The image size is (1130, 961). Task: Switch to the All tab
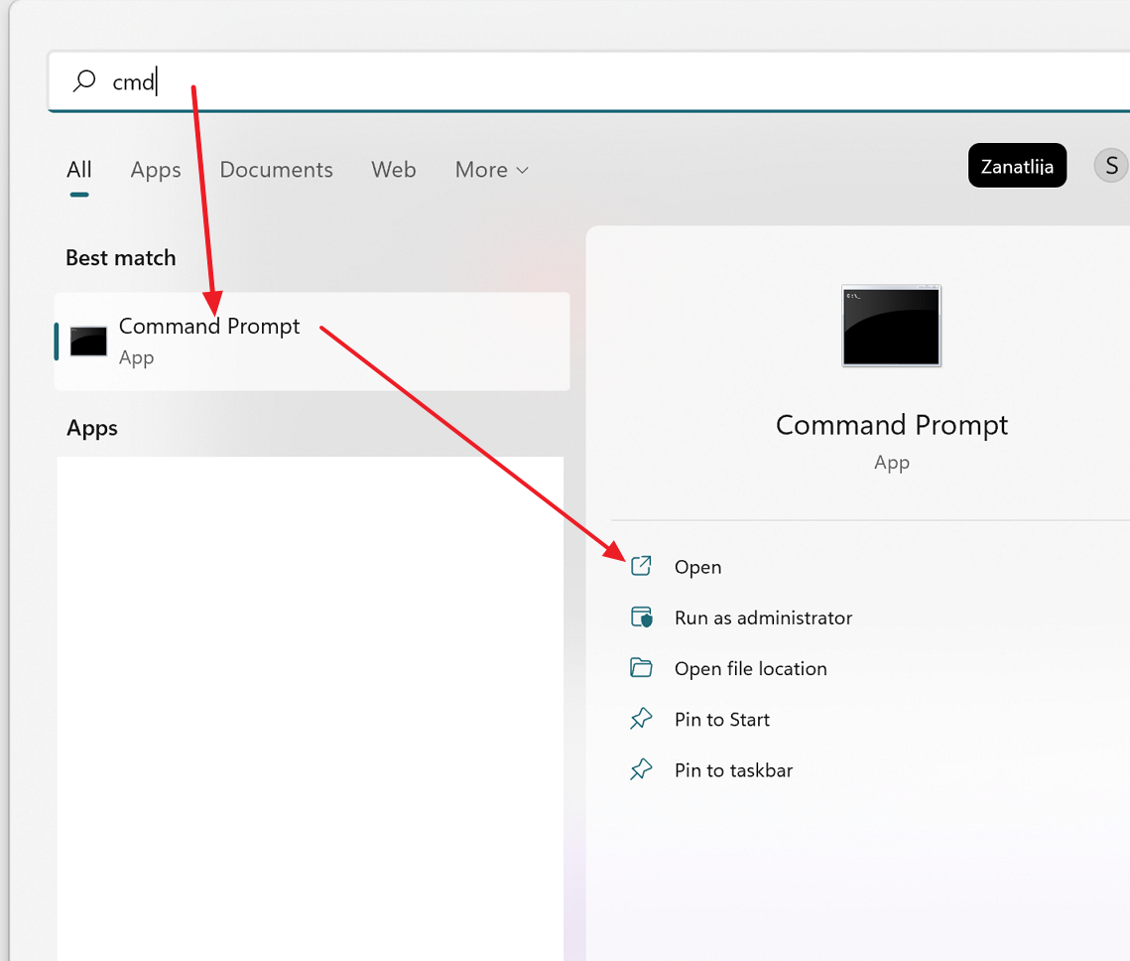click(79, 170)
